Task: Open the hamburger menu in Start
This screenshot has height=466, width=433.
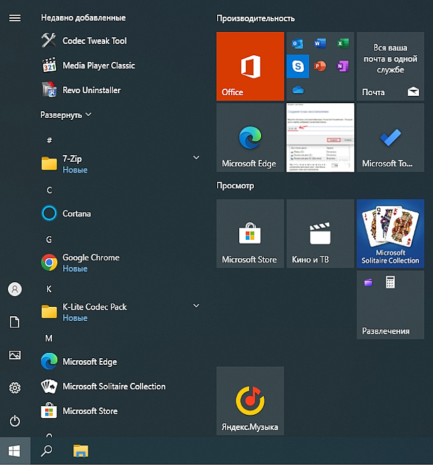Action: click(15, 18)
